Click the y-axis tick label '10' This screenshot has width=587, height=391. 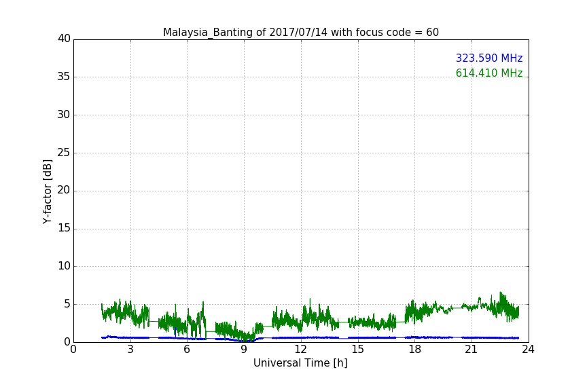click(x=64, y=266)
